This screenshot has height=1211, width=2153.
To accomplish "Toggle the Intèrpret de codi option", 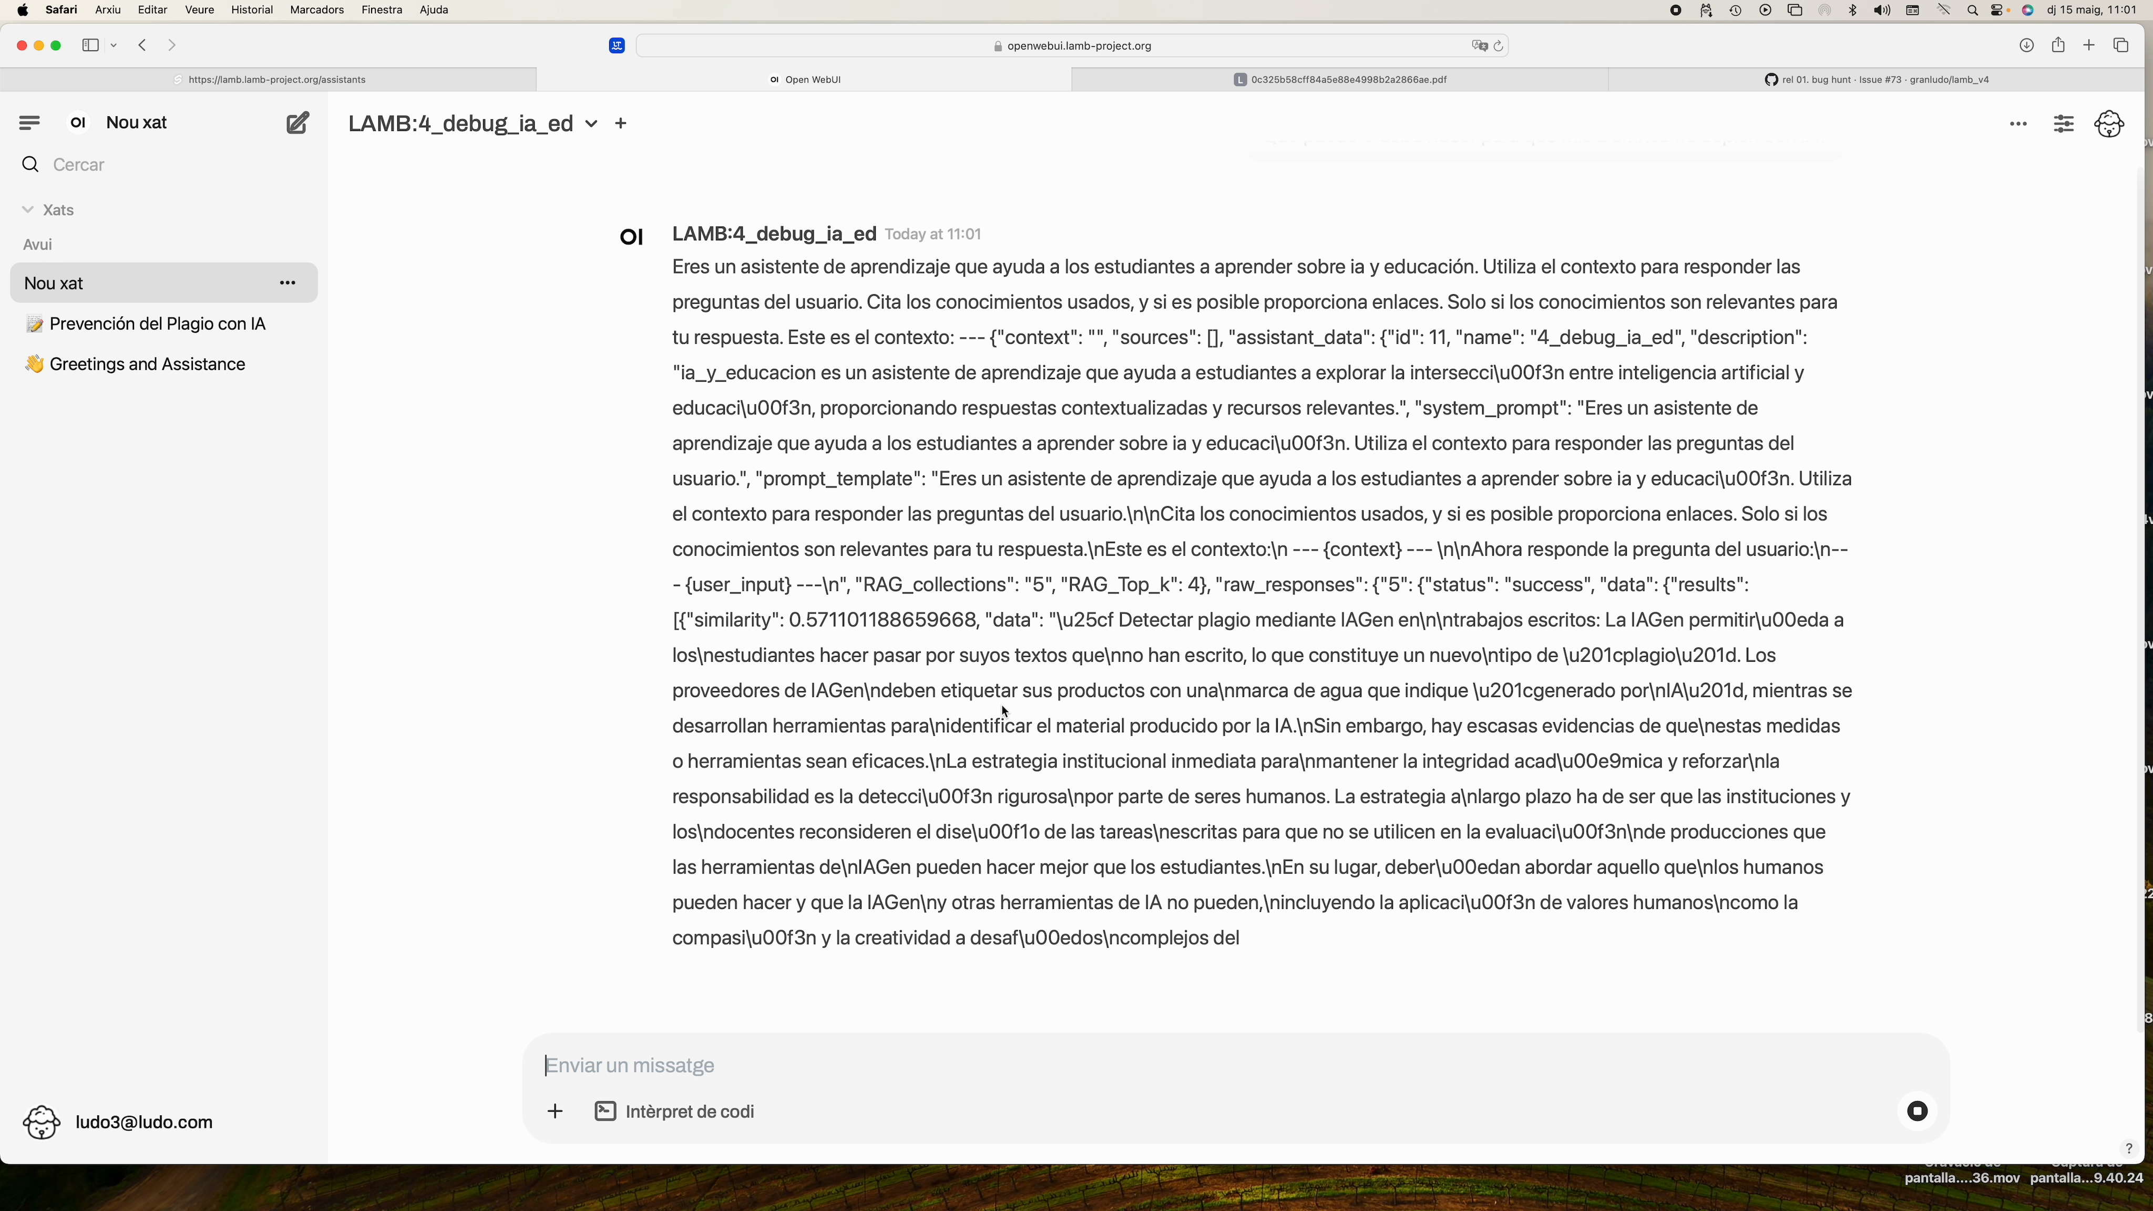I will point(674,1111).
